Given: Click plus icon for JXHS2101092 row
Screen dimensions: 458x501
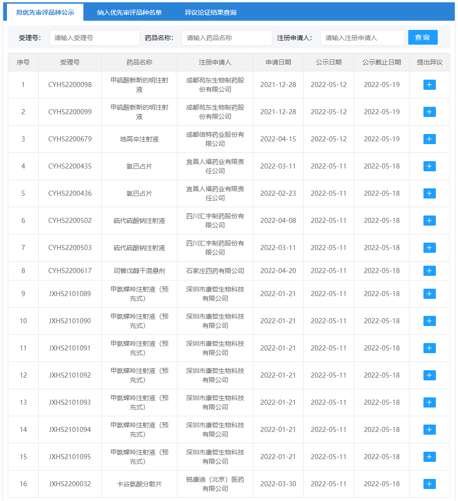Looking at the screenshot, I should [x=429, y=375].
